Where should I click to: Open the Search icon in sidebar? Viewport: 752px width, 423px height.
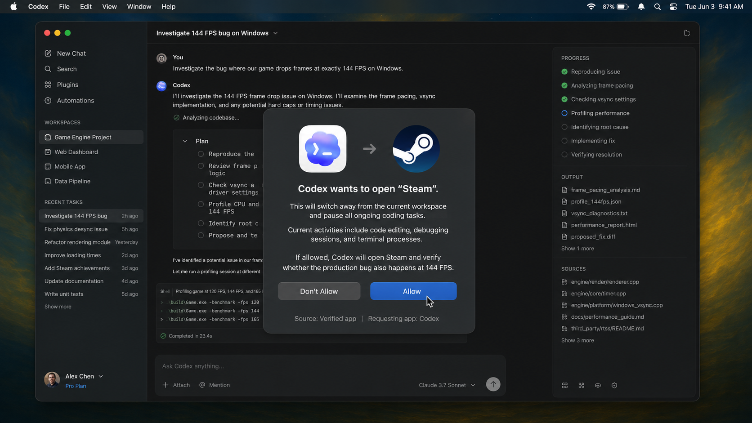tap(48, 69)
